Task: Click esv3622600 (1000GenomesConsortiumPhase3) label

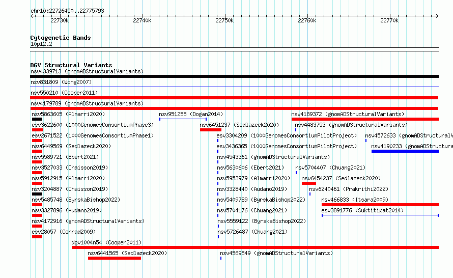Action: (x=93, y=125)
